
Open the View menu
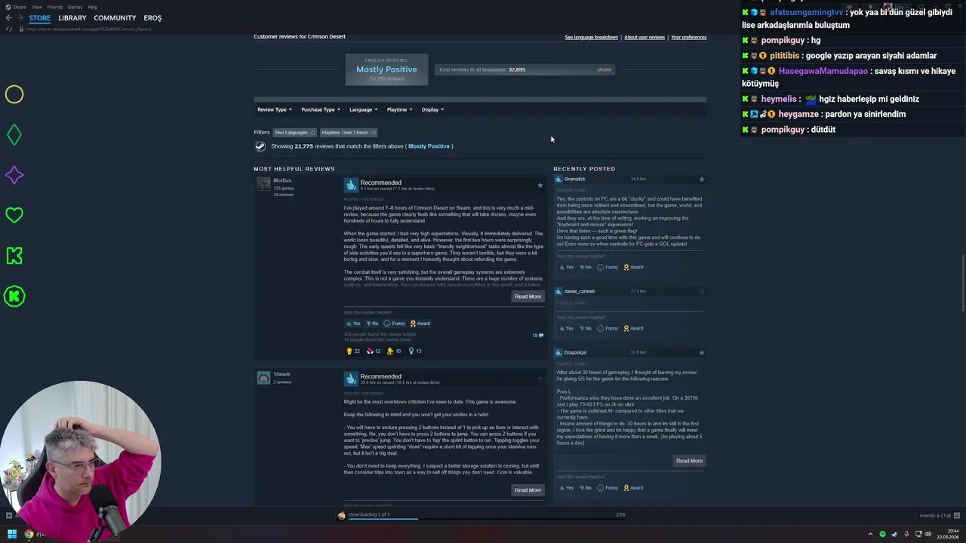[x=36, y=7]
